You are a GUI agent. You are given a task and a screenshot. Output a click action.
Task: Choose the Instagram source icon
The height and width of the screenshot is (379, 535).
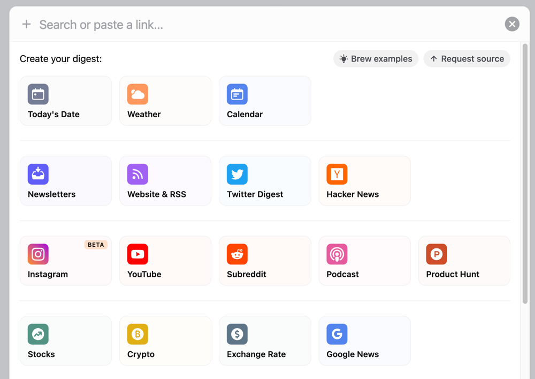point(38,254)
